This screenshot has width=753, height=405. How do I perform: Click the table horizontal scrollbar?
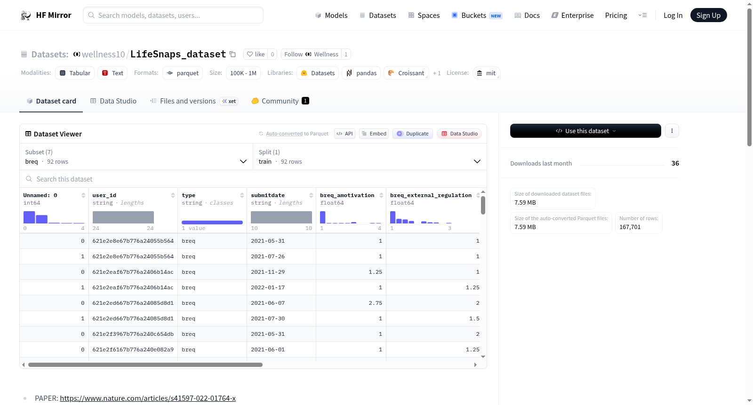click(145, 365)
